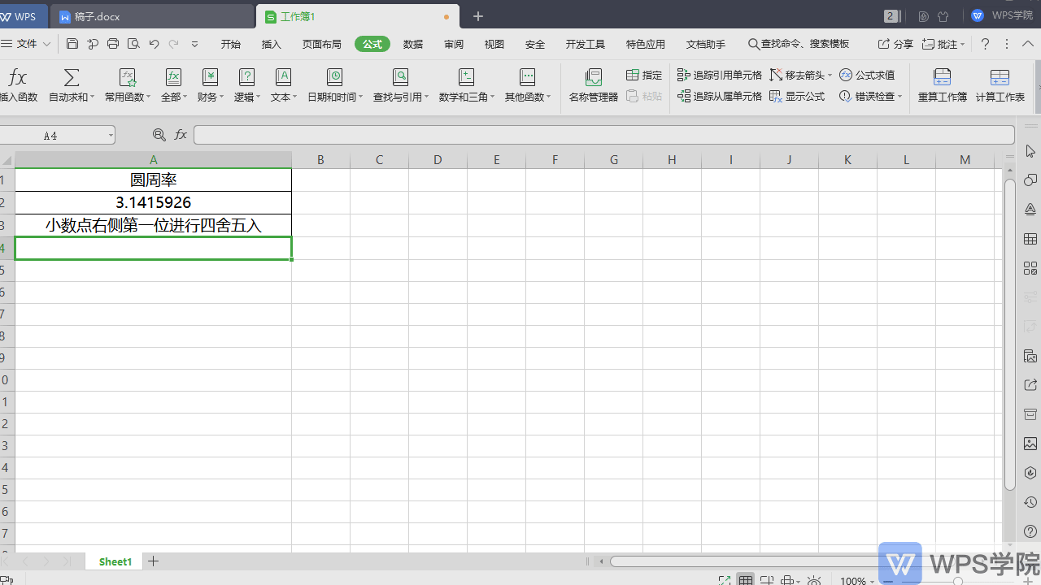
Task: Expand the Name Box dropdown arrow
Action: [x=110, y=136]
